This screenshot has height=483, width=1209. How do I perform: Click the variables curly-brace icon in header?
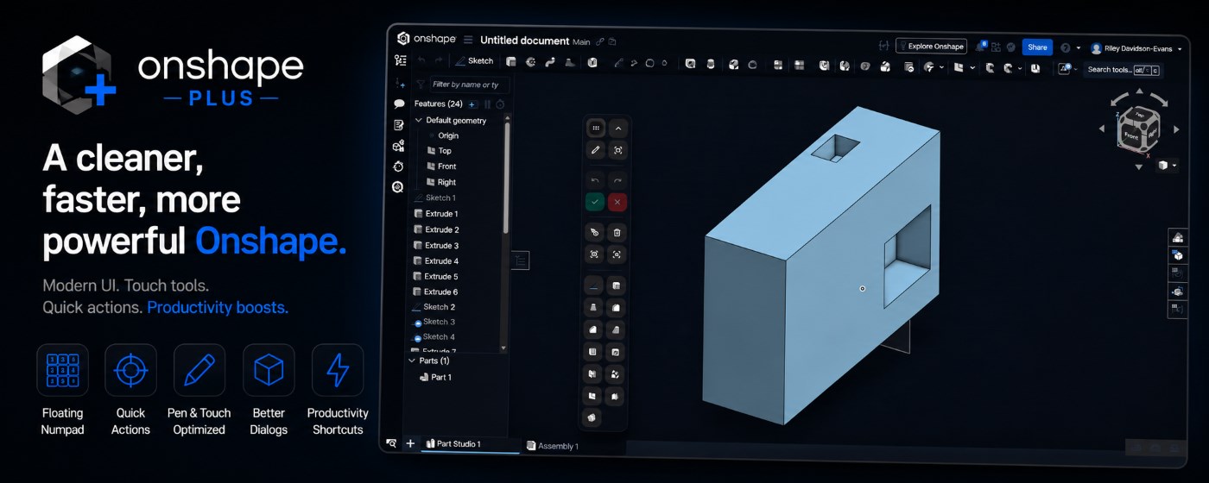tap(883, 46)
